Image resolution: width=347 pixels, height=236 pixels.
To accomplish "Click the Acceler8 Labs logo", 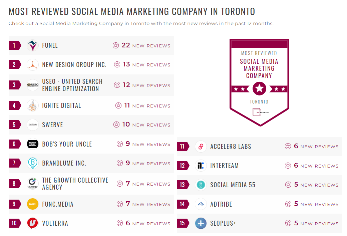I will point(201,146).
